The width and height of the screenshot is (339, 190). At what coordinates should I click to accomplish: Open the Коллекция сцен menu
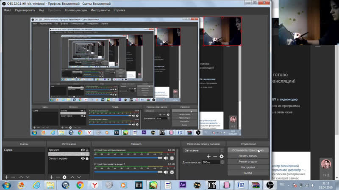point(76,10)
